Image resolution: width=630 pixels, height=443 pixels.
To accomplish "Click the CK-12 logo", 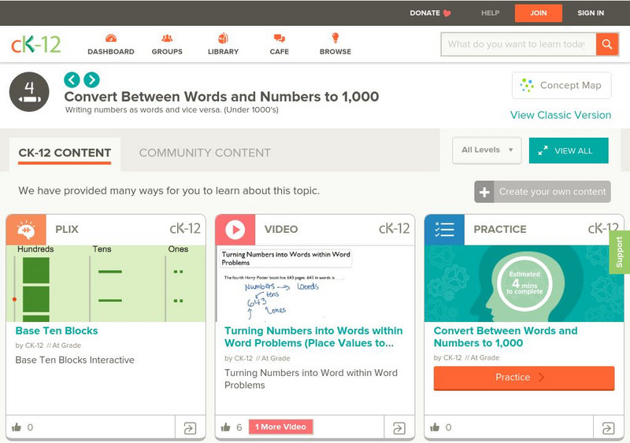I will tap(35, 44).
